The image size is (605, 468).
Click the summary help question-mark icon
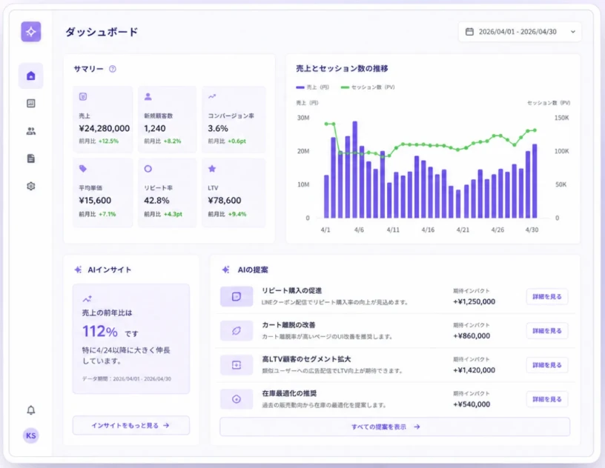point(112,69)
